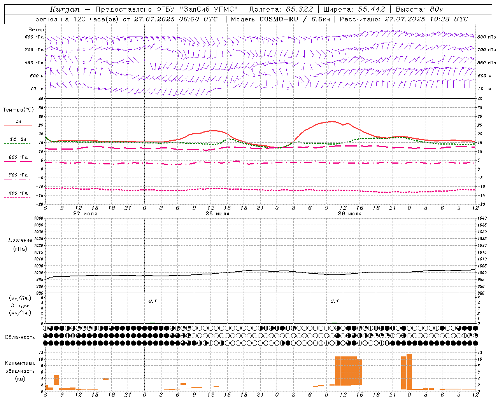This screenshot has height=398, width=498.
Task: Select the "Конвективн." convective cloud label
Action: [x=20, y=363]
